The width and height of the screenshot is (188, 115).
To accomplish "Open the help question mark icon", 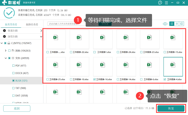I will tap(160, 2).
